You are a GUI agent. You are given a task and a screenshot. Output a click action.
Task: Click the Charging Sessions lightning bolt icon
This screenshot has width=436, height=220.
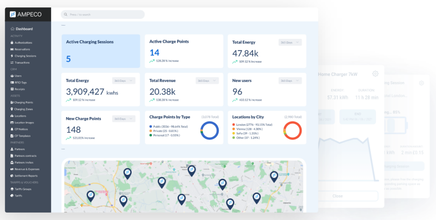point(12,56)
